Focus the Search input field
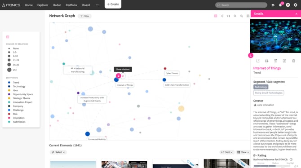 tap(241, 5)
